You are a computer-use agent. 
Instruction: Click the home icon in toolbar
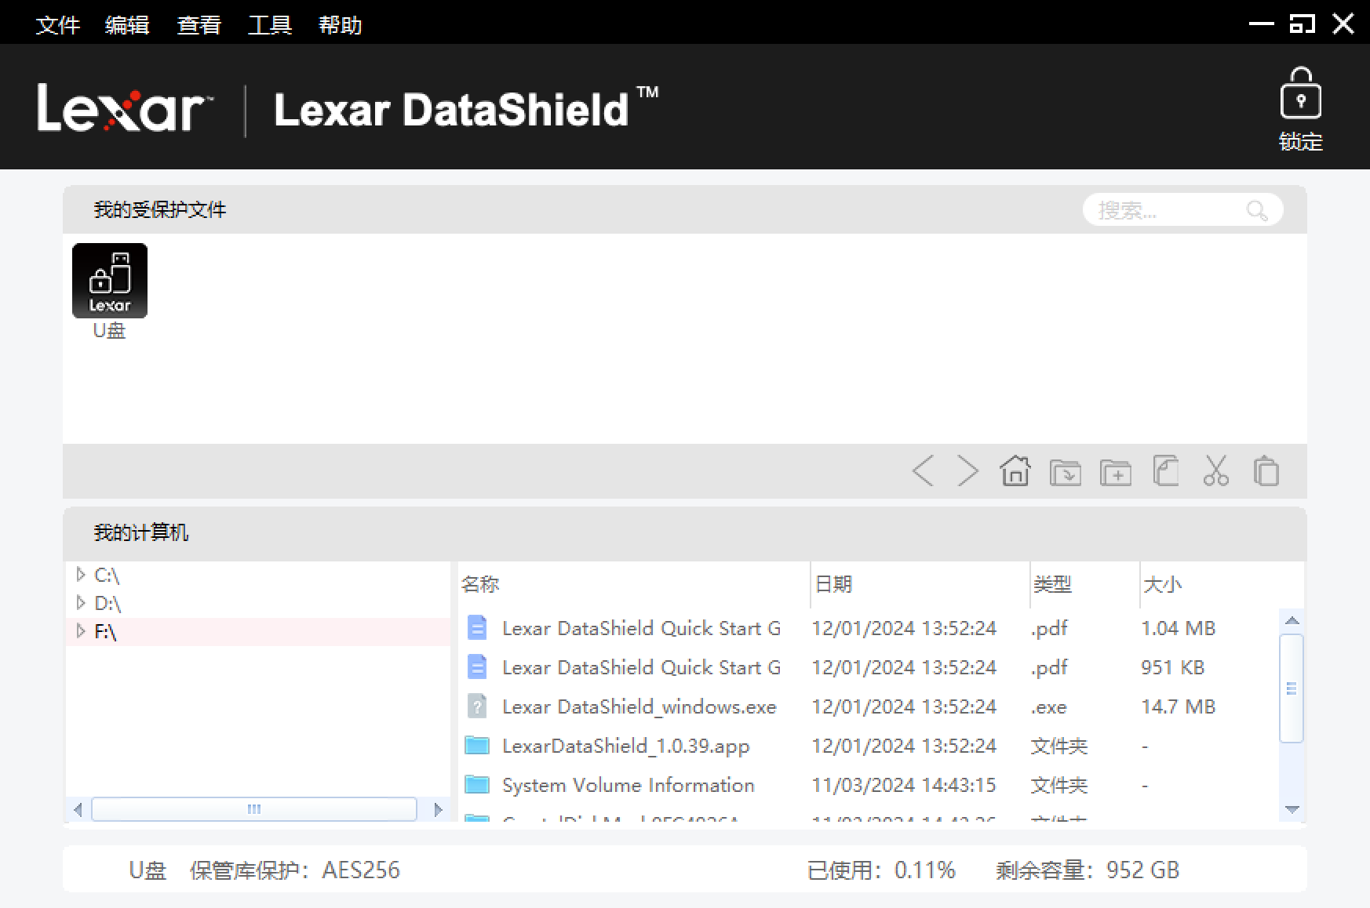coord(1015,471)
